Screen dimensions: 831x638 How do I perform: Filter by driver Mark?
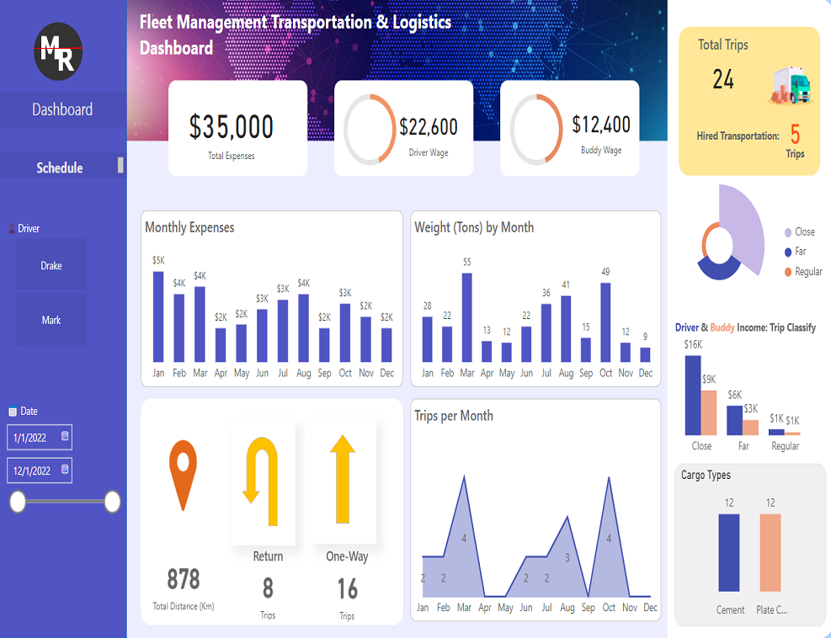51,320
